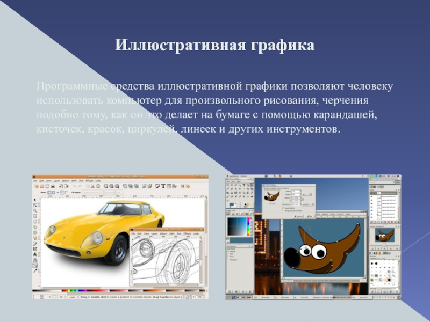
Task: Click the vertical scrollbar of Inkscape's main canvas
Action: [206, 243]
